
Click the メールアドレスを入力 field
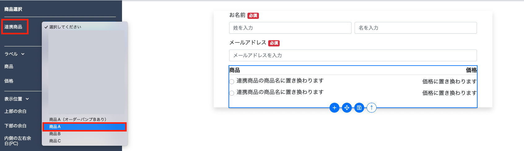(x=353, y=55)
